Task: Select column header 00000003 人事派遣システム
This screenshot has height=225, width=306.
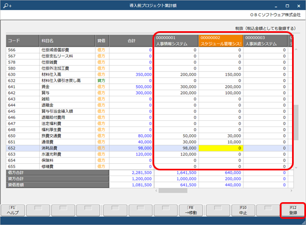Action: coord(265,41)
